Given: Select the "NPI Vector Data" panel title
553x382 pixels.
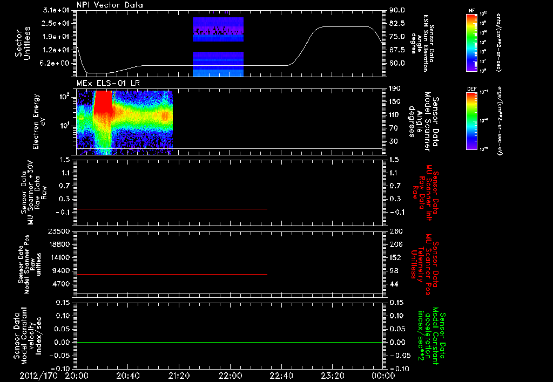Looking at the screenshot, I should coord(110,5).
